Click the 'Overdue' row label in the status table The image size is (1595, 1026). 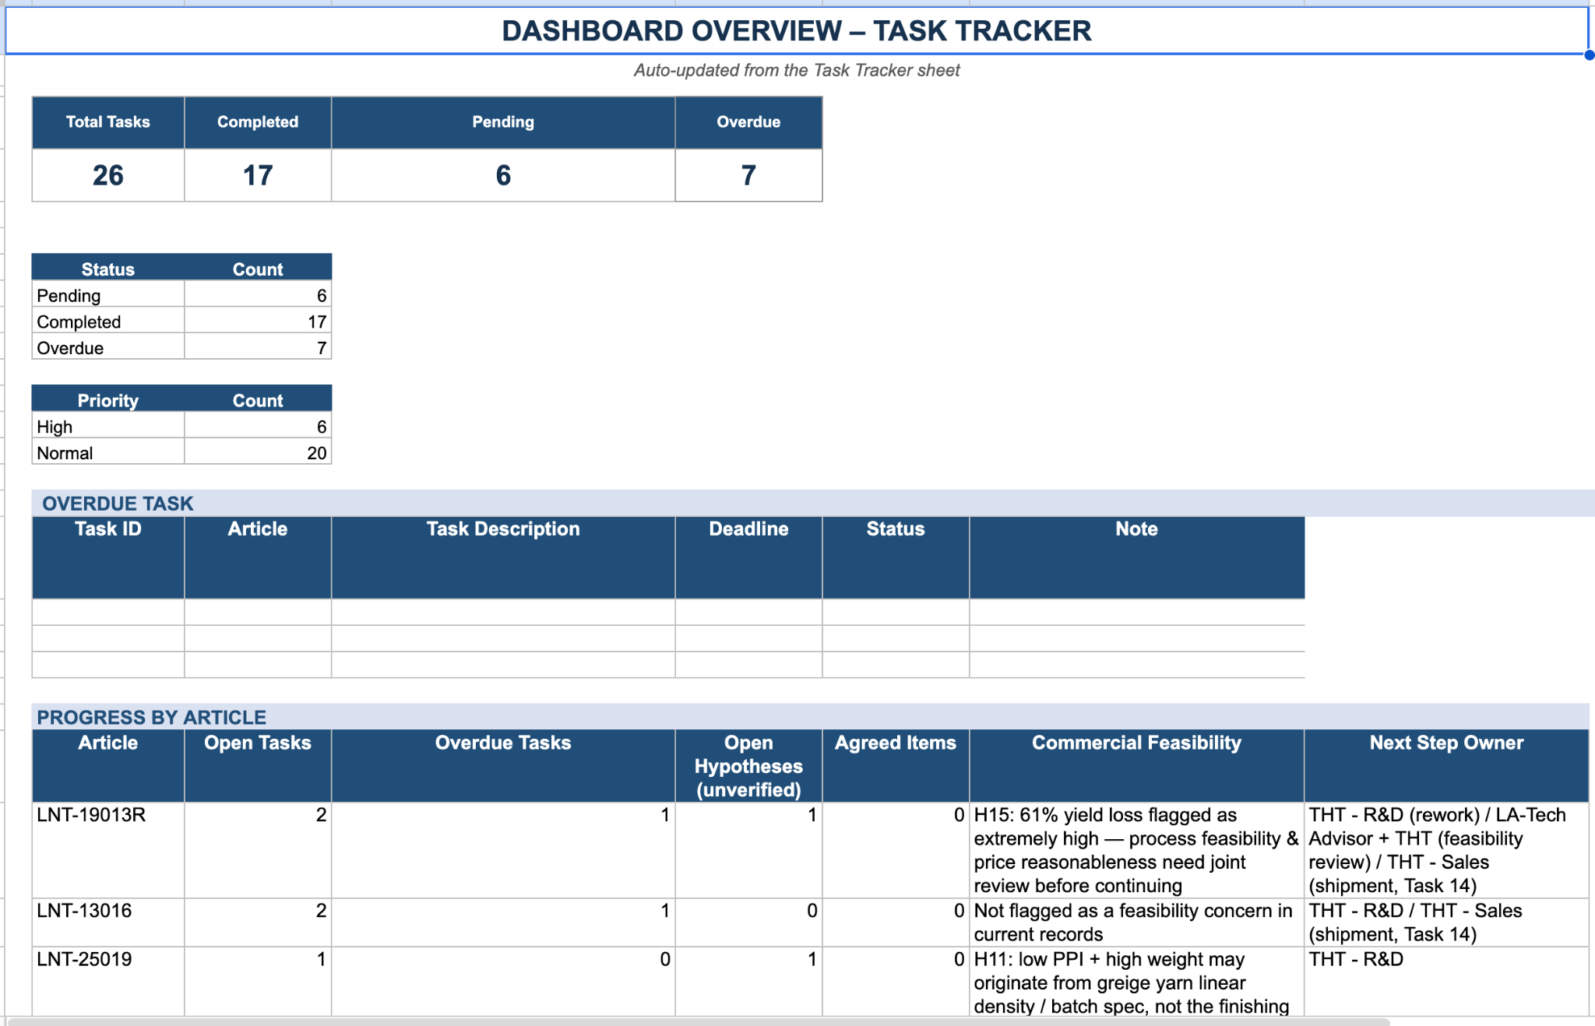pos(108,348)
